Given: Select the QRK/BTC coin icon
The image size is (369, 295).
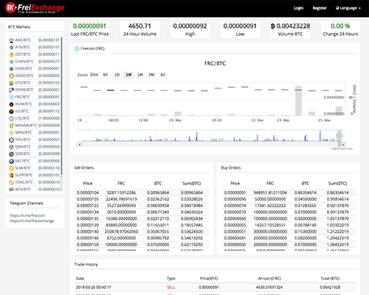Looking at the screenshot, I should 11,147.
